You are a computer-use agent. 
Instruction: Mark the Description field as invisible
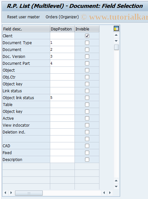click(x=87, y=159)
